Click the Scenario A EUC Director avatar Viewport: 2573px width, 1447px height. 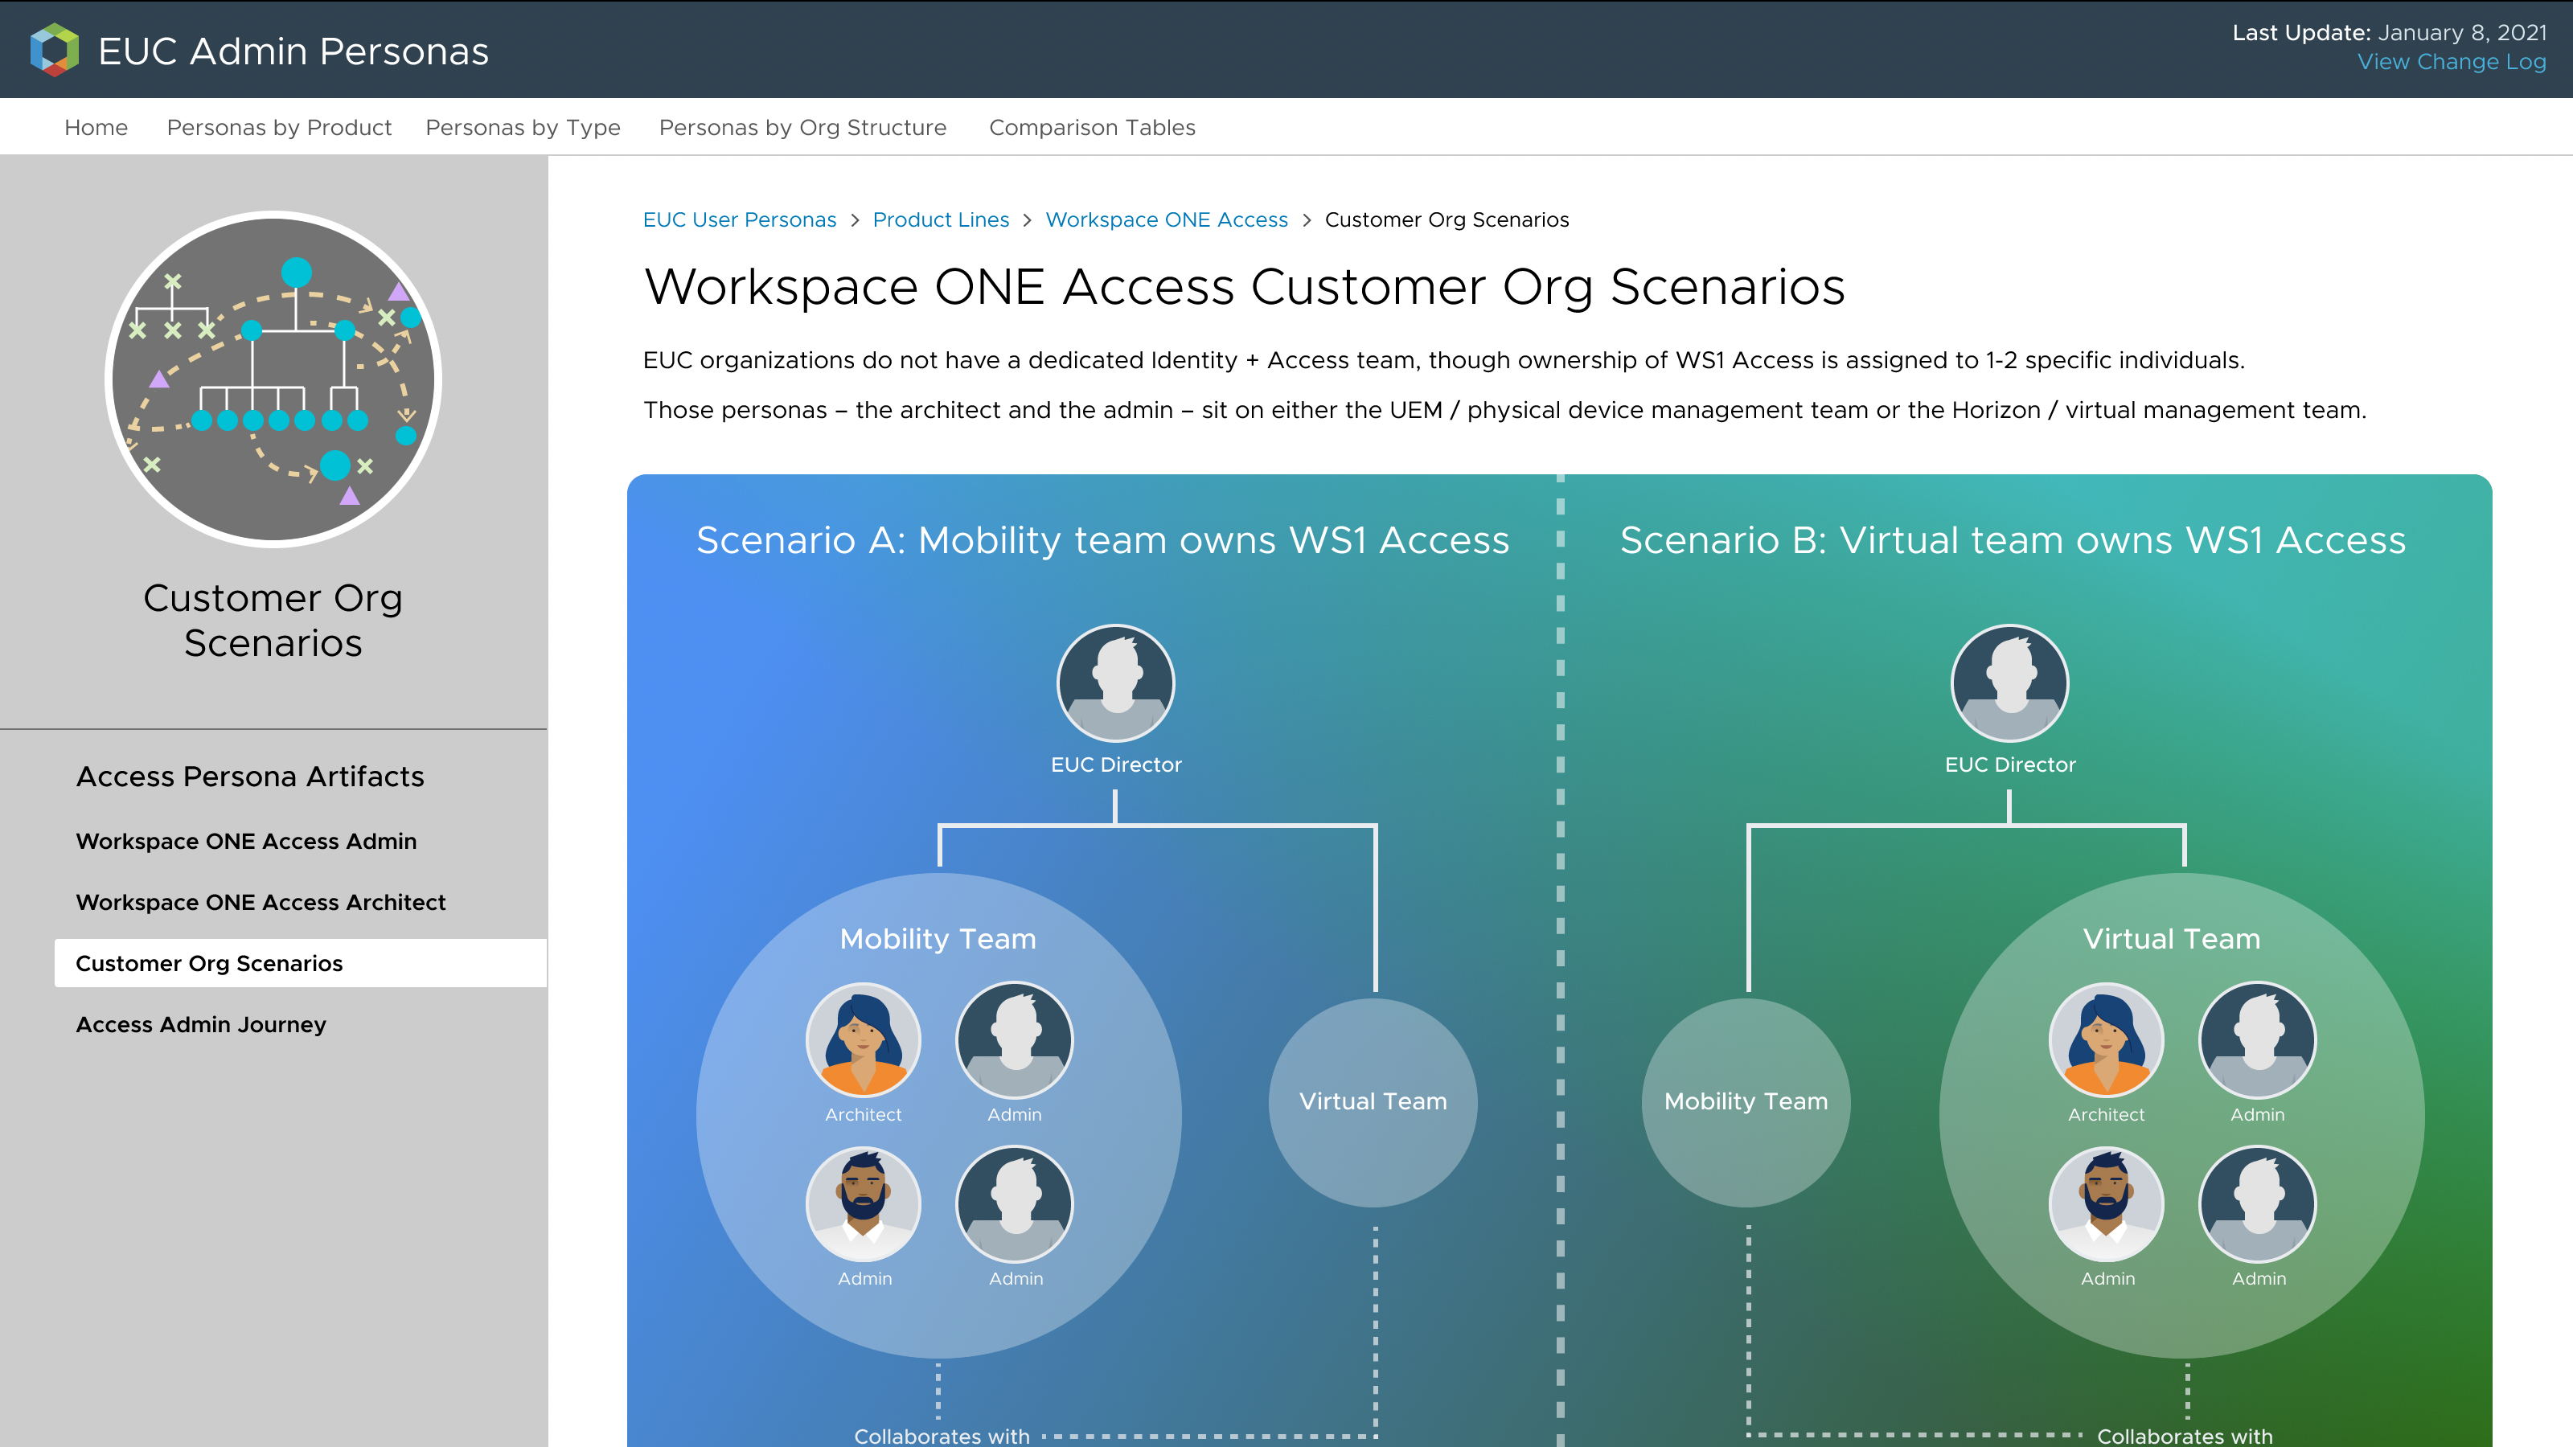[x=1114, y=683]
